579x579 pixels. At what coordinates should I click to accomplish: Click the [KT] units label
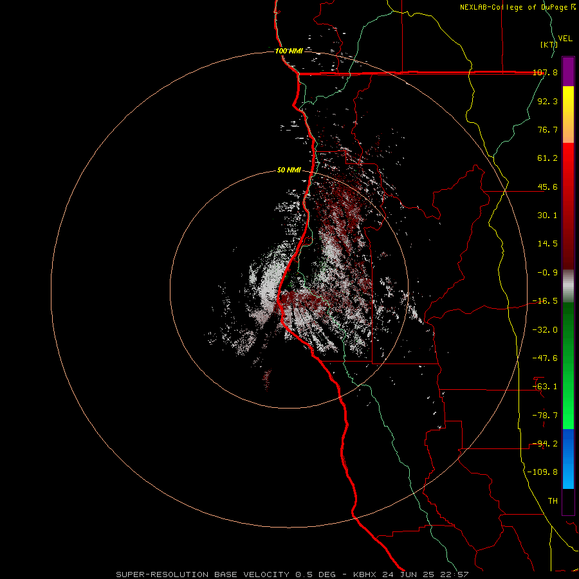click(x=548, y=44)
